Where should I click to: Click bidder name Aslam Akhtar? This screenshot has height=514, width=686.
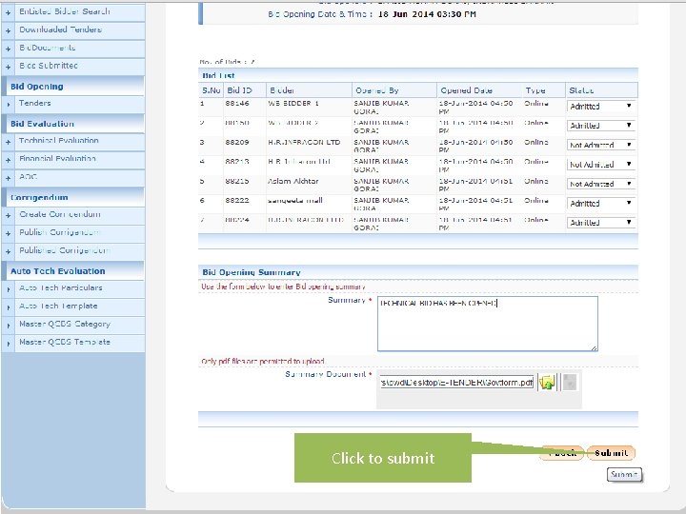click(x=293, y=181)
